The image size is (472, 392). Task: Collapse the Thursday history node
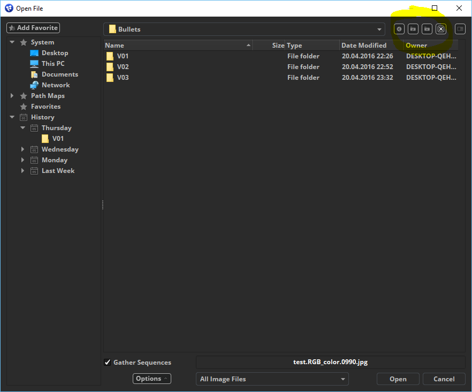pos(23,128)
